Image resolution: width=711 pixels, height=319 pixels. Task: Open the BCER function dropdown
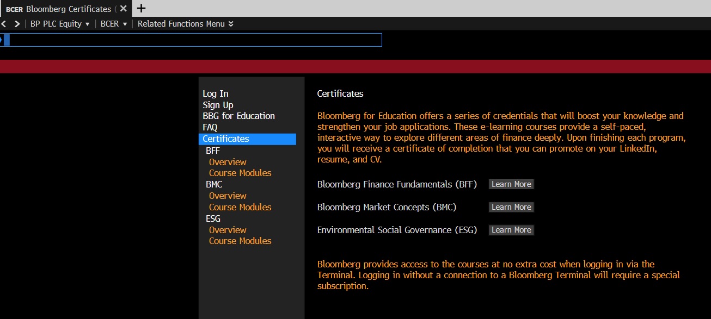(x=114, y=24)
